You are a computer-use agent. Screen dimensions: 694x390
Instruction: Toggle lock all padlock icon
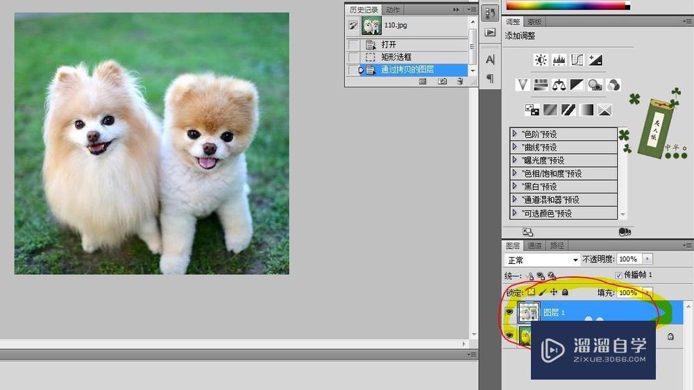pos(565,292)
